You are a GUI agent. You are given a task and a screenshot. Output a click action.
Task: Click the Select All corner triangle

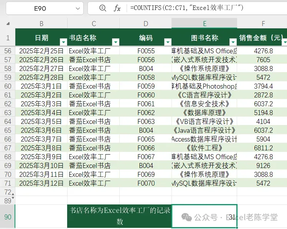pyautogui.click(x=8, y=24)
